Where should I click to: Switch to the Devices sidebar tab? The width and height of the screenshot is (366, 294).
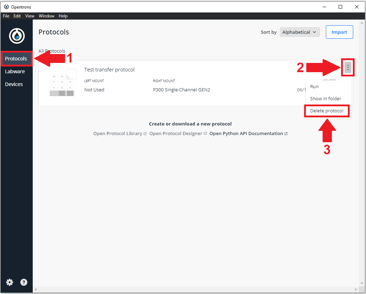(14, 84)
